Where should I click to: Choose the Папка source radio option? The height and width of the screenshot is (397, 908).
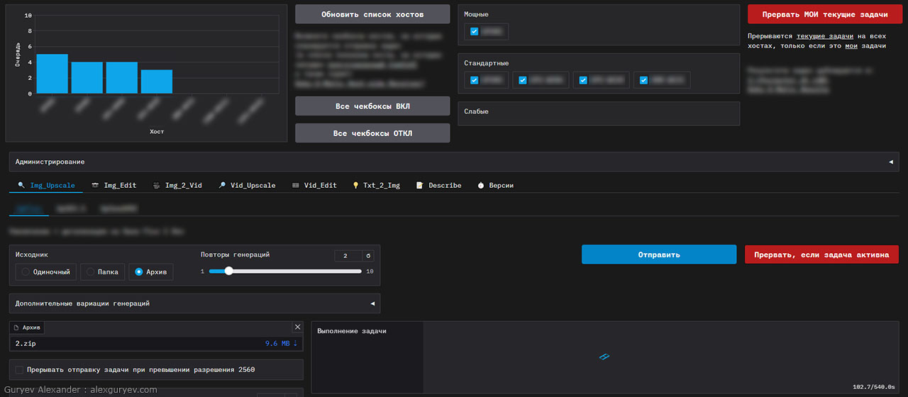click(x=90, y=272)
